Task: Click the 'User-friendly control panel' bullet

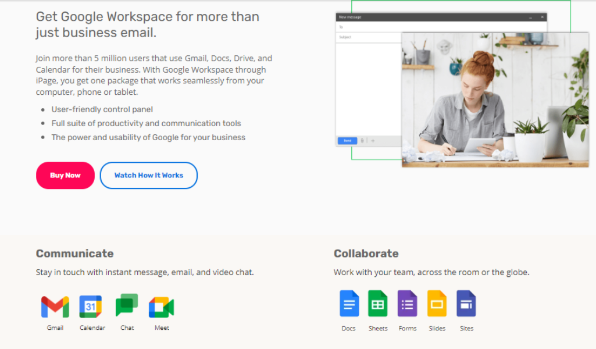Action: point(102,109)
